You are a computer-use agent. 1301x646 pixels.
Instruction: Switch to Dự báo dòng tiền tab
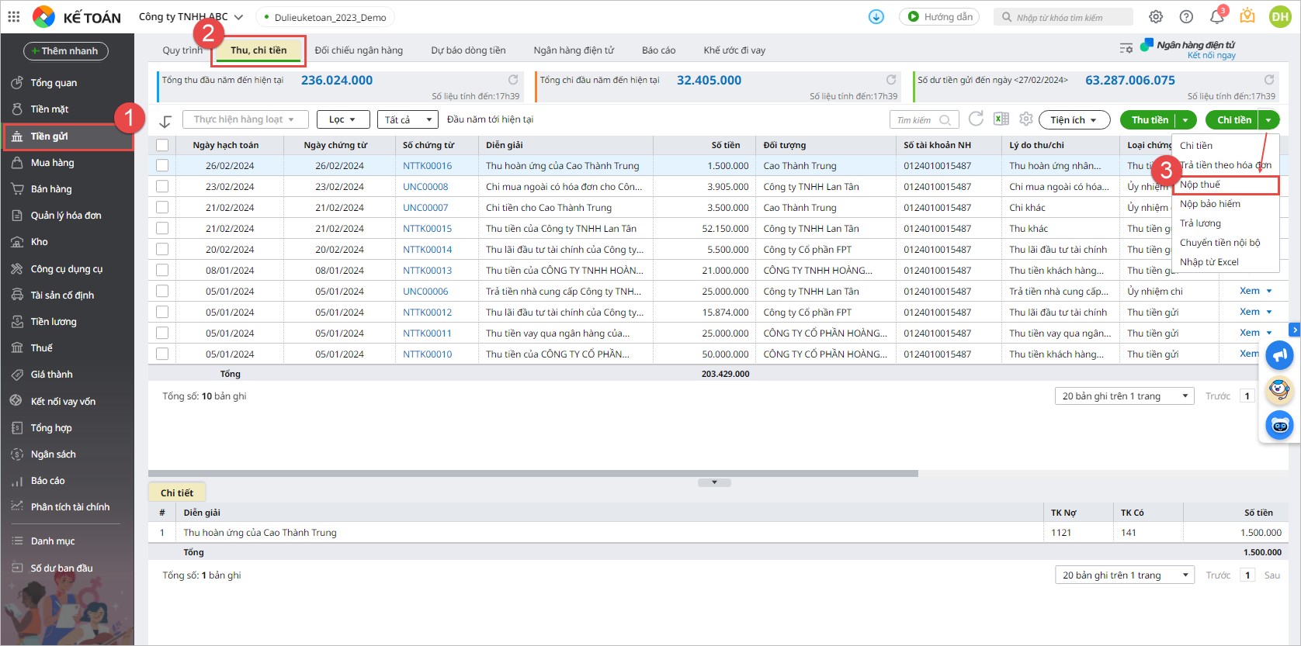click(468, 50)
